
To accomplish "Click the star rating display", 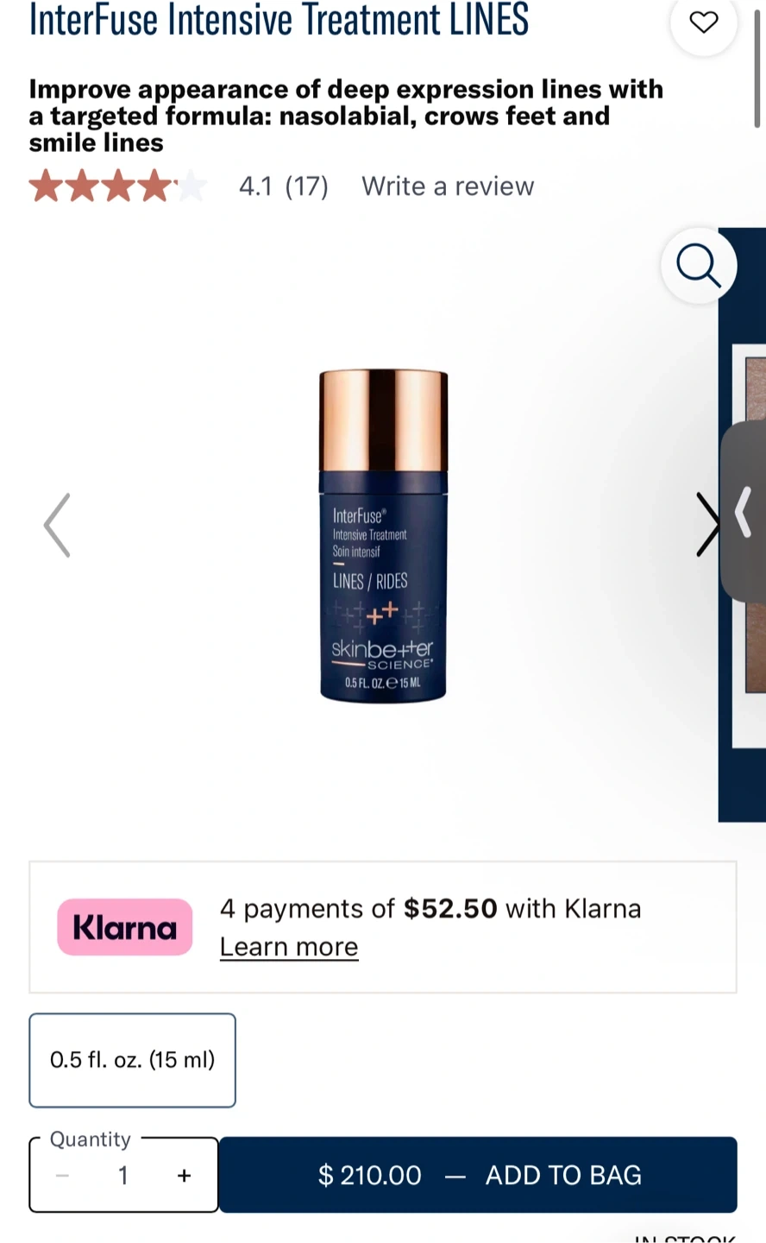I will pyautogui.click(x=118, y=186).
